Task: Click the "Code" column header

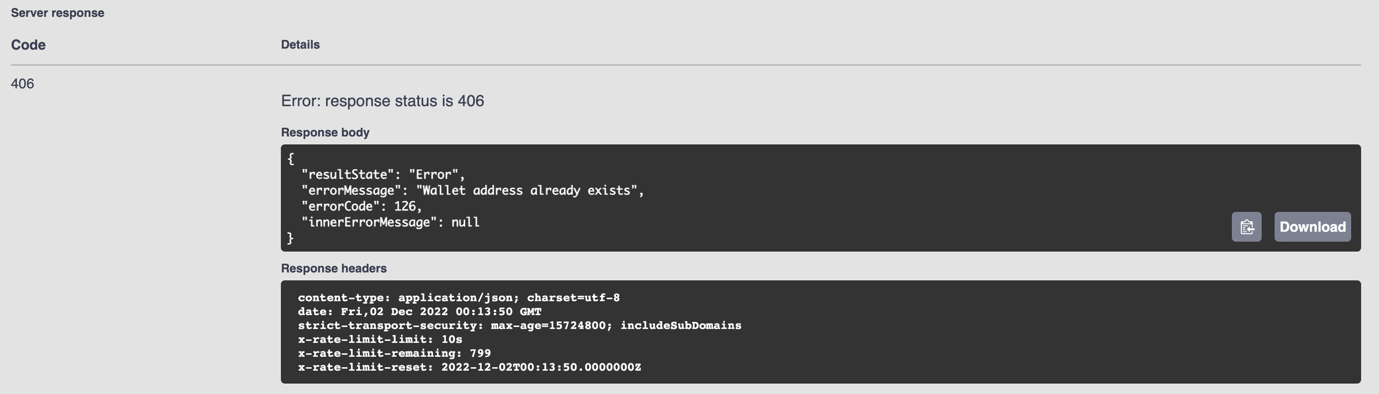Action: pyautogui.click(x=28, y=45)
